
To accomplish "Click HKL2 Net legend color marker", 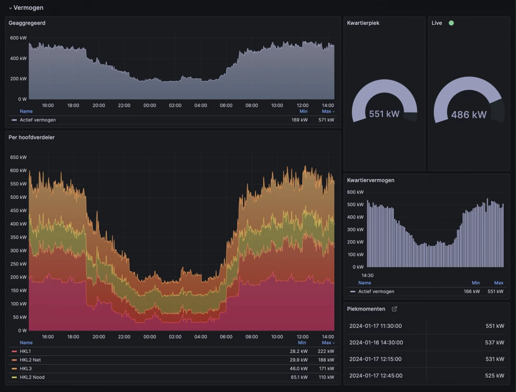I will click(x=14, y=360).
